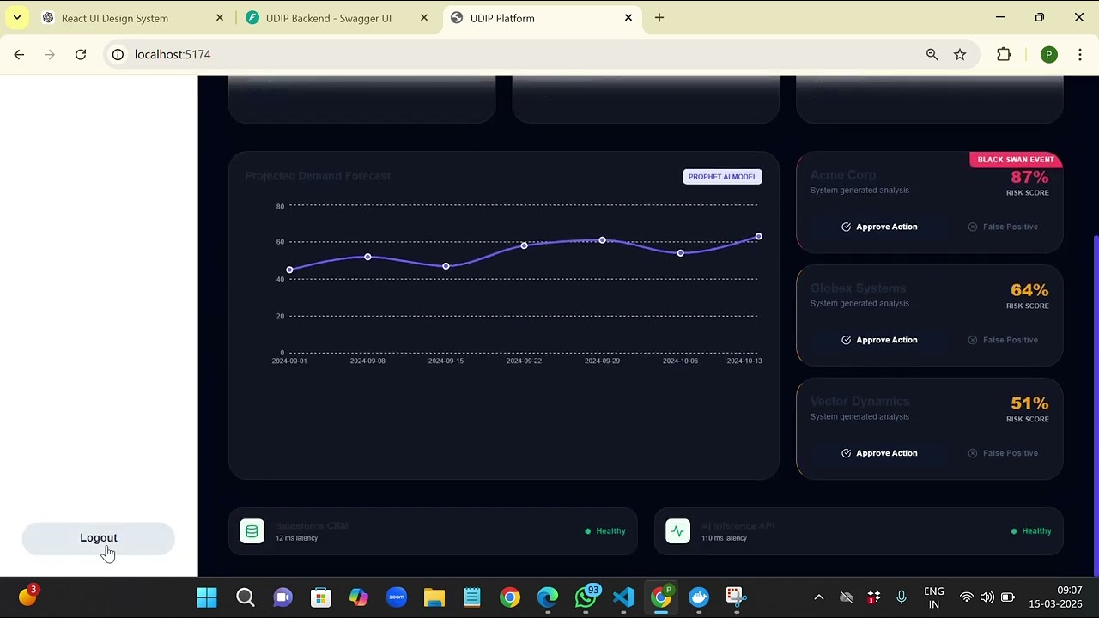This screenshot has height=618, width=1099.
Task: Mark Globex Systems as False Positive
Action: coord(1003,340)
